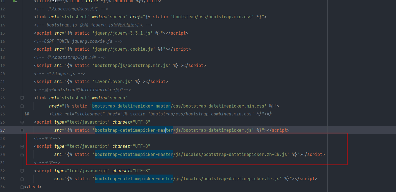This screenshot has width=396, height=192.
Task: Collapse the zh-CN script block at line 29
Action: (22, 146)
